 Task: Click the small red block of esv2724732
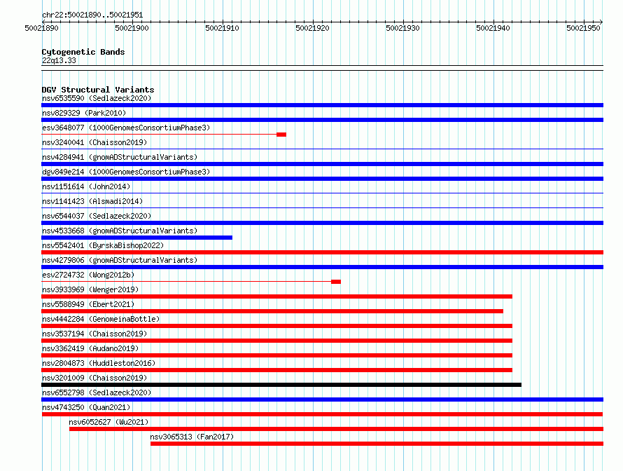336,282
